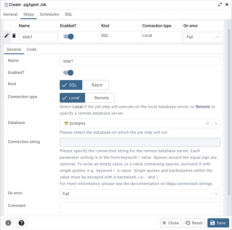This screenshot has height=230, width=232.
Task: Switch to the Schedules tab
Action: 49,14
